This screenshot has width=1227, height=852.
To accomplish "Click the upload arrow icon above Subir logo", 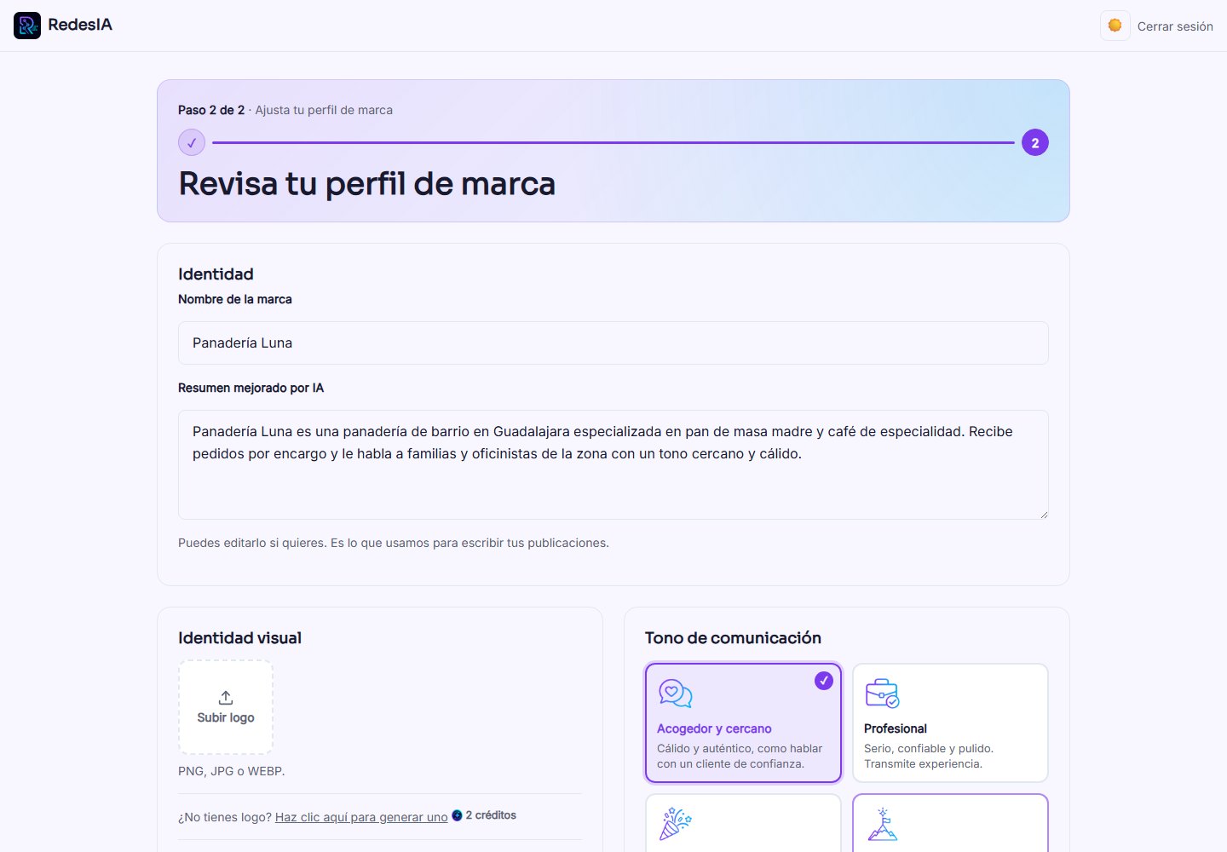I will click(226, 698).
